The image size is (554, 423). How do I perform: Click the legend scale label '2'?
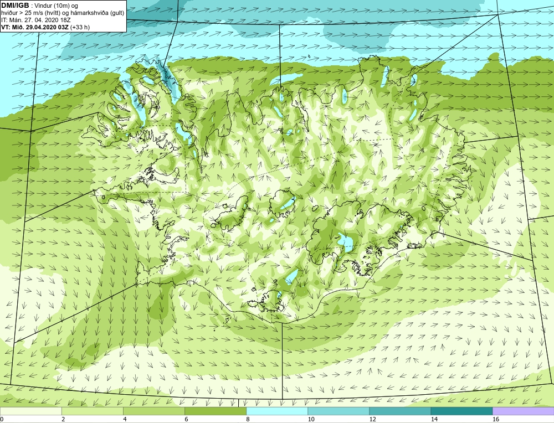pos(63,419)
